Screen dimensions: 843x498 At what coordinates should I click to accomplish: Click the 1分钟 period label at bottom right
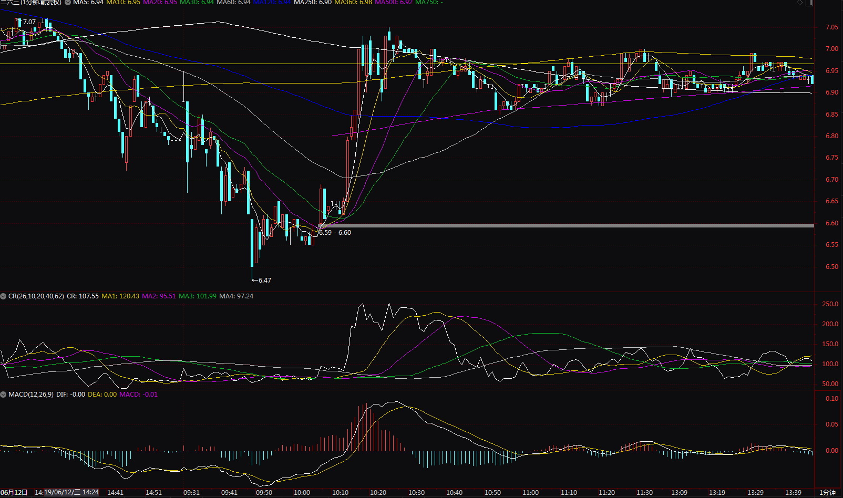[x=827, y=493]
